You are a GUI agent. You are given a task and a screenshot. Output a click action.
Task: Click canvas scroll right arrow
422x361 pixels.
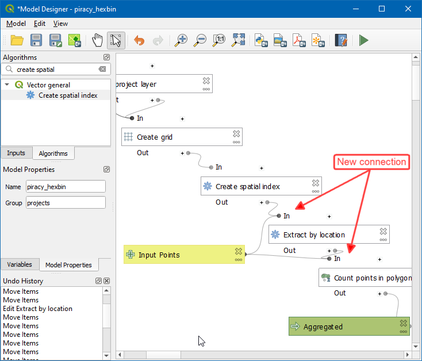408,355
